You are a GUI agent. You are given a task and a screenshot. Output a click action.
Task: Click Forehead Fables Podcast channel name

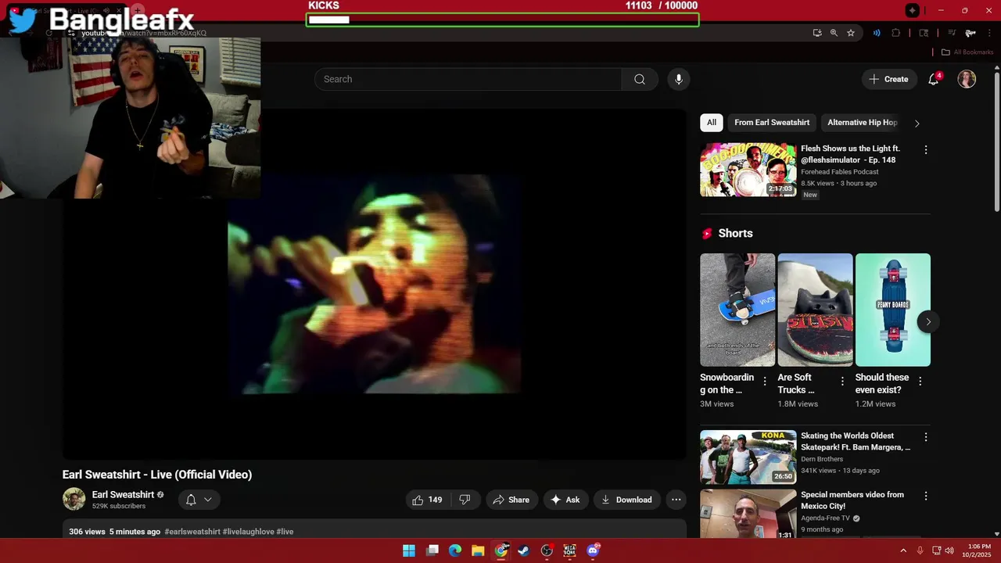click(x=839, y=172)
